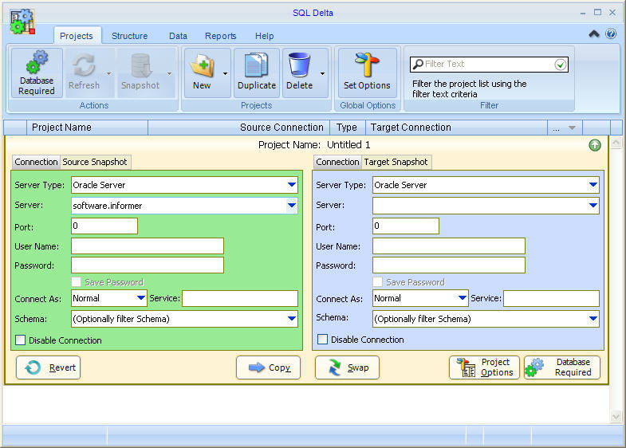Switch to the Data ribbon tab
This screenshot has height=448, width=626.
pyautogui.click(x=178, y=36)
